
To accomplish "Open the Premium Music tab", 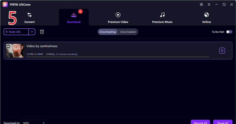I will click(162, 18).
